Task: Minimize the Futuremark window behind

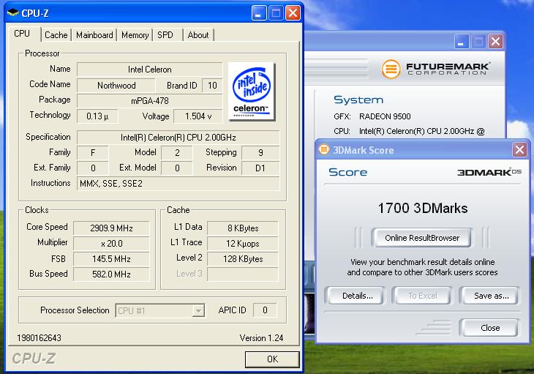Action: click(x=462, y=42)
